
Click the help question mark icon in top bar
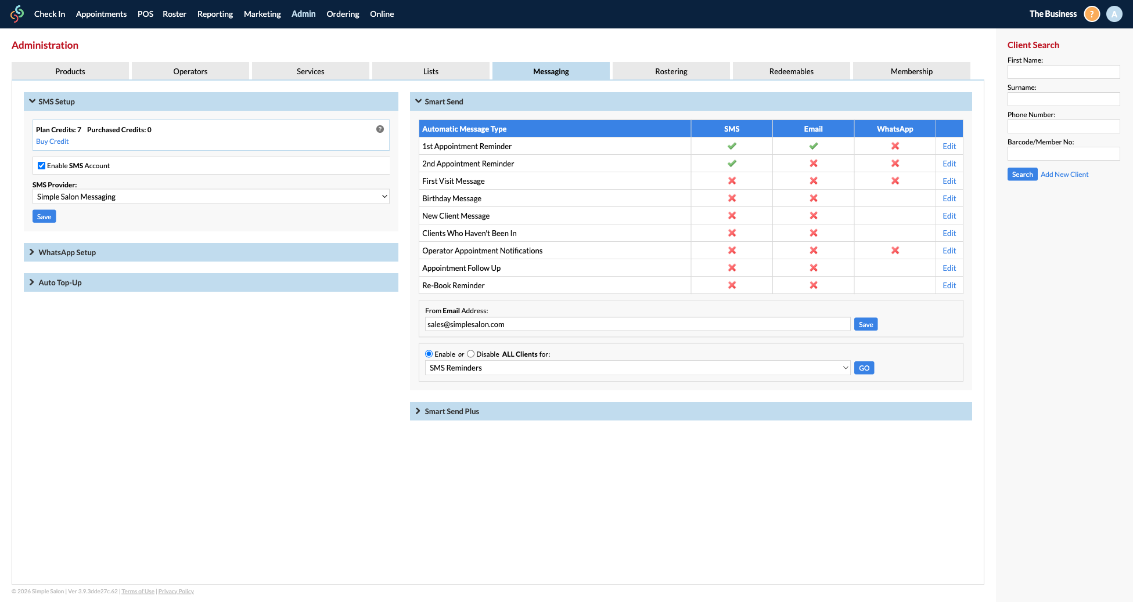point(1091,13)
